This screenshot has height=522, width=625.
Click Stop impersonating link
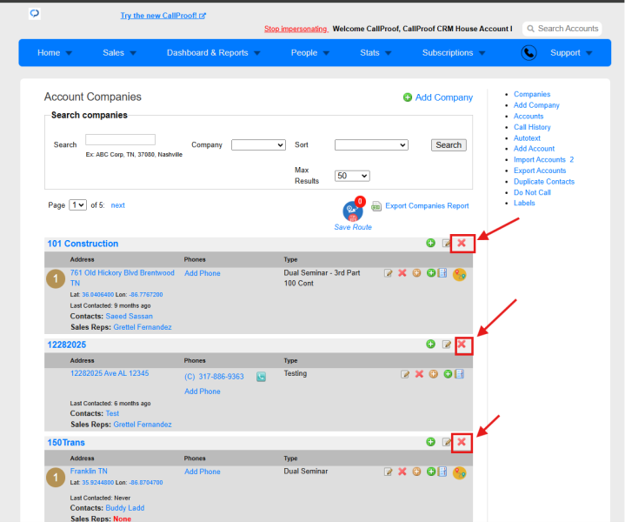(296, 29)
